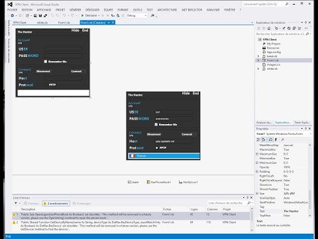Click the single Save floppy disk icon
This screenshot has height=239, width=318.
[x=40, y=15]
